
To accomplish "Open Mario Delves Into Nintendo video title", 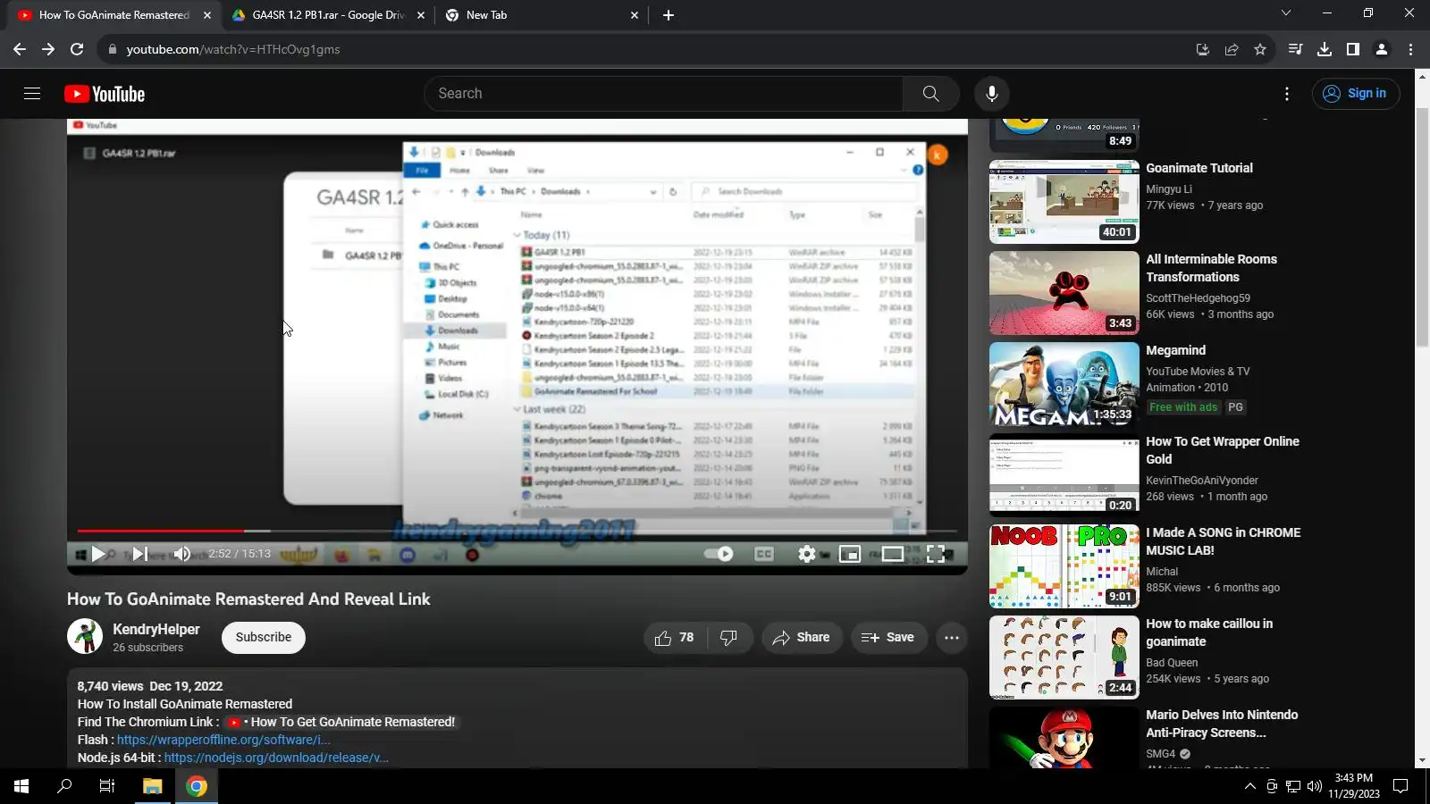I will pyautogui.click(x=1222, y=724).
